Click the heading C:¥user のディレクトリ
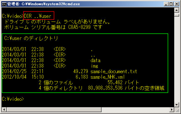Viewport: 181px width, 114px height. click(x=31, y=38)
